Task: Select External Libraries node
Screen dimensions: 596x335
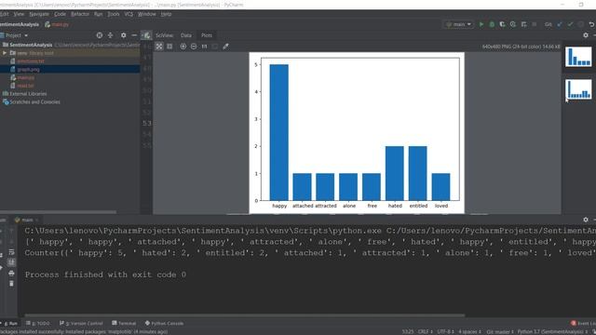Action: pyautogui.click(x=28, y=94)
